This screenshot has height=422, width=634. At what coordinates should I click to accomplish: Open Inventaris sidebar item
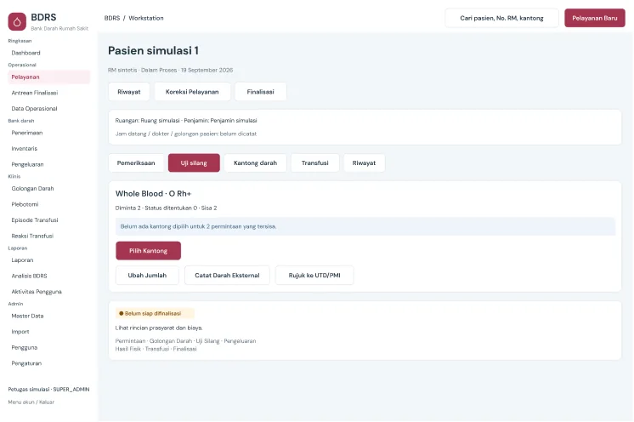25,149
